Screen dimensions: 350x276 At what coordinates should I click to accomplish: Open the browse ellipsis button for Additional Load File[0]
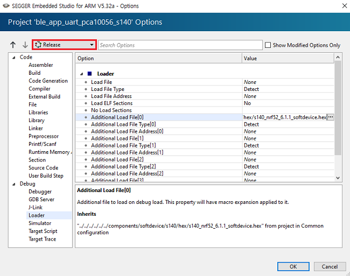pyautogui.click(x=331, y=117)
